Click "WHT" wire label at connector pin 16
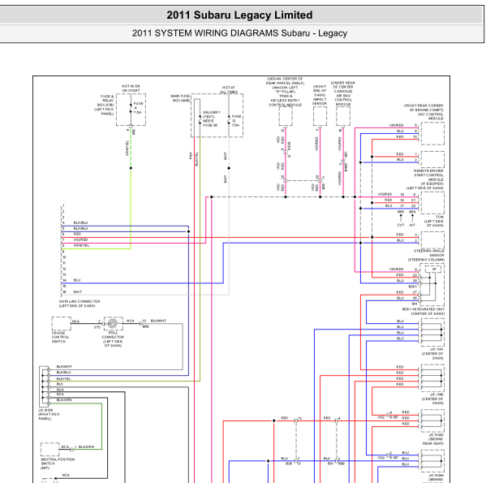This screenshot has width=486, height=483. click(x=78, y=291)
